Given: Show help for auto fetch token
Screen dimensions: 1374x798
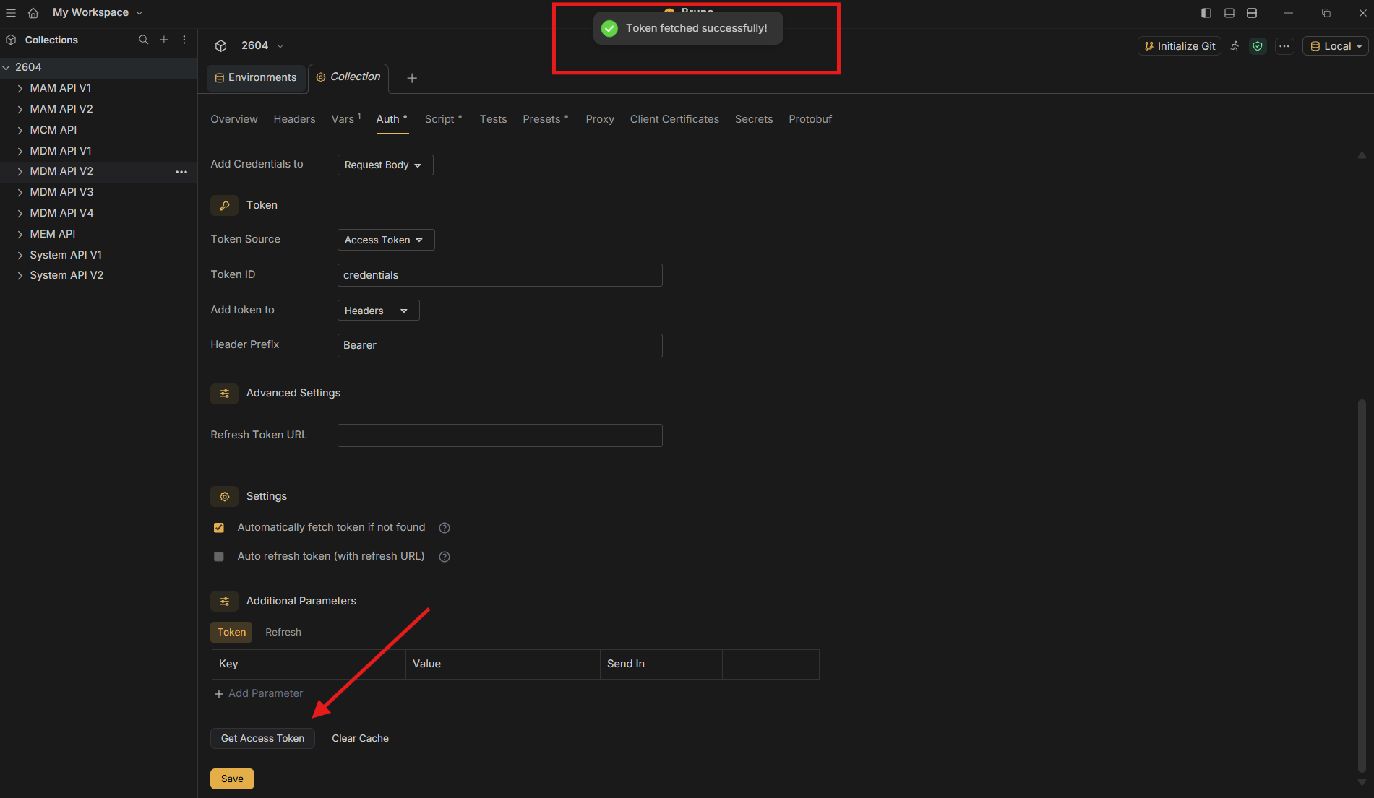Looking at the screenshot, I should click(445, 528).
